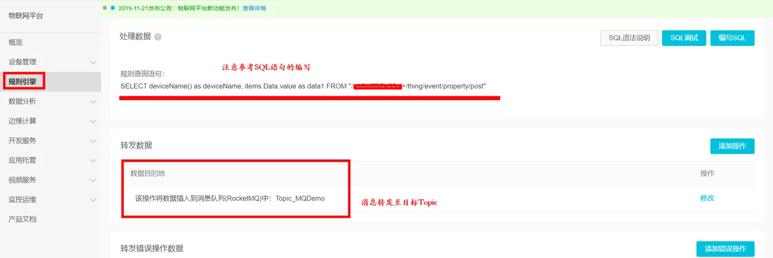Expand the 应用托管 menu arrow

click(93, 160)
